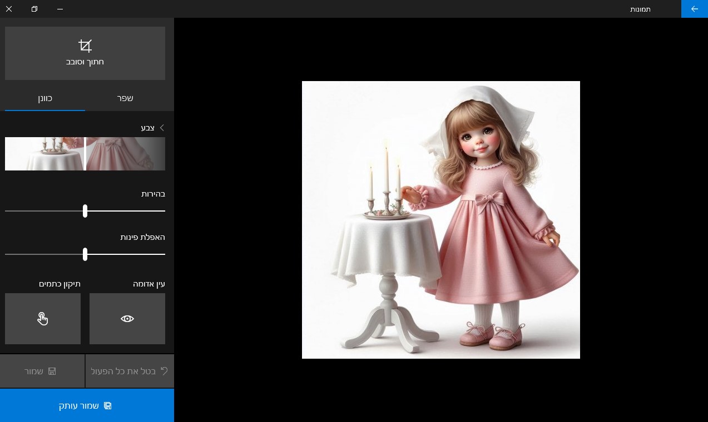
Task: Click the בהירות (Clarity) slider handle
Action: [x=85, y=211]
